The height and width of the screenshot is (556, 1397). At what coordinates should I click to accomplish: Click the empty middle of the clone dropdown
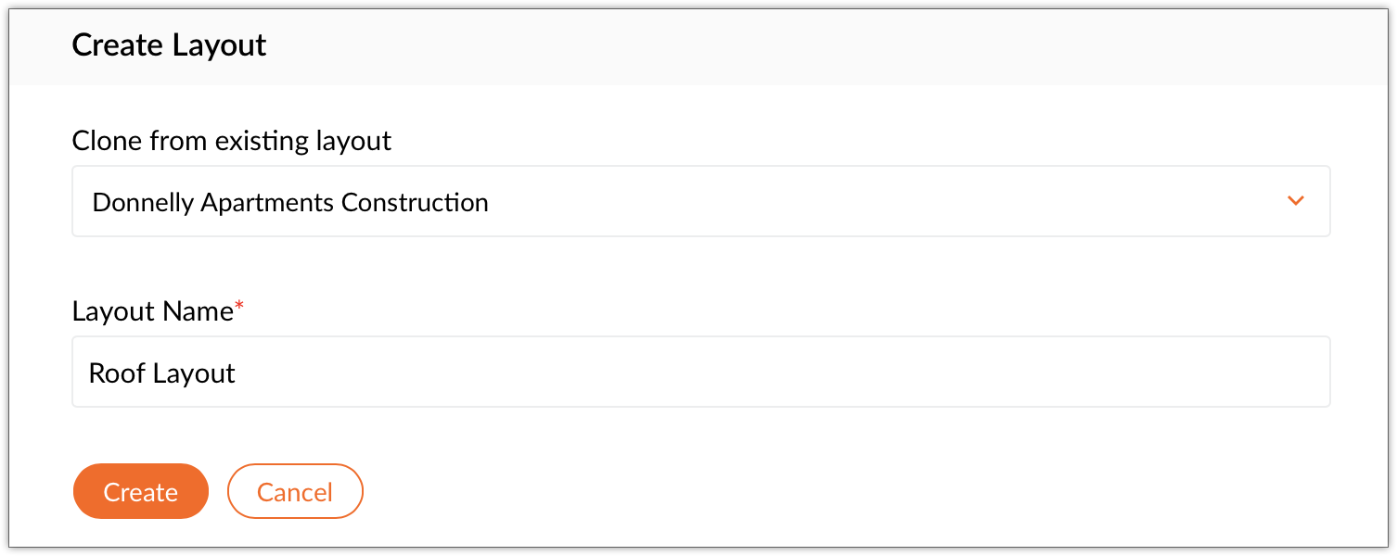click(881, 201)
